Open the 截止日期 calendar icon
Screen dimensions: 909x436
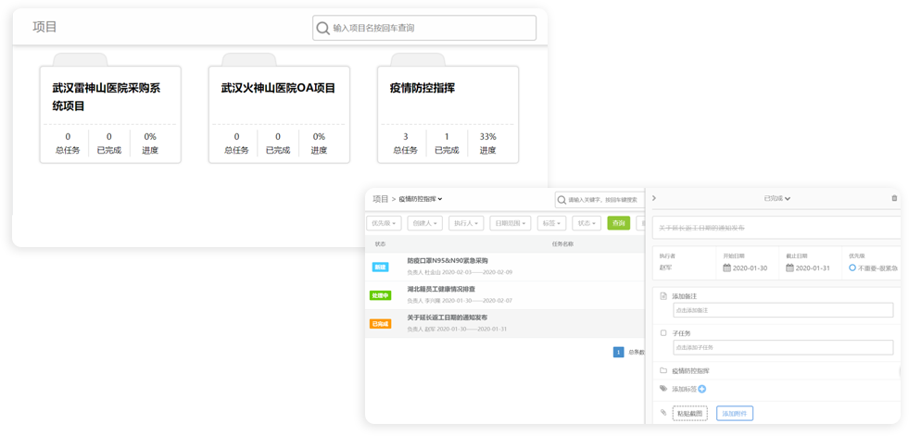click(789, 268)
